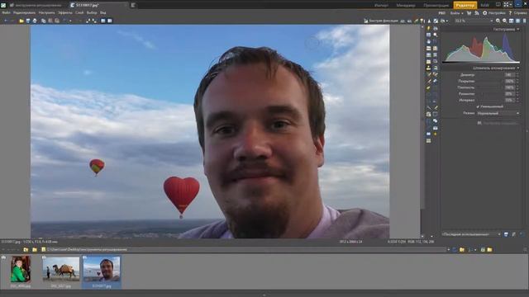The height and width of the screenshot is (297, 529).
Task: Click the back arrow in top toolbar
Action: click(x=6, y=21)
